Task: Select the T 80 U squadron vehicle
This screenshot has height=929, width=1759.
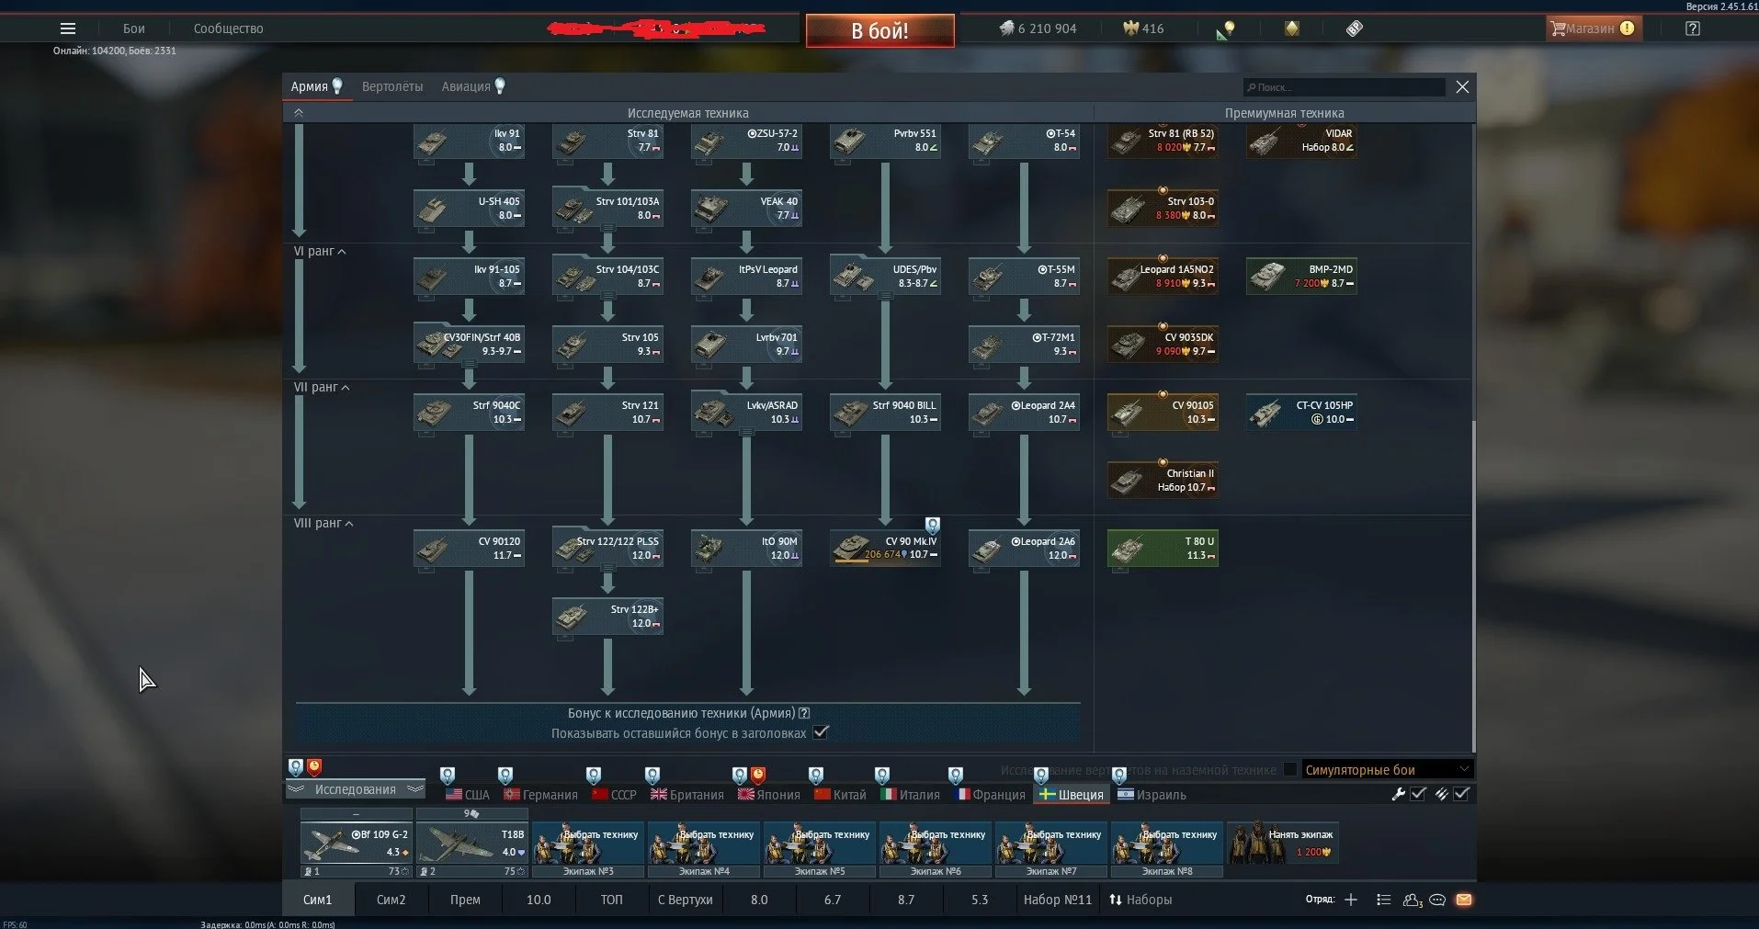Action: (x=1163, y=549)
